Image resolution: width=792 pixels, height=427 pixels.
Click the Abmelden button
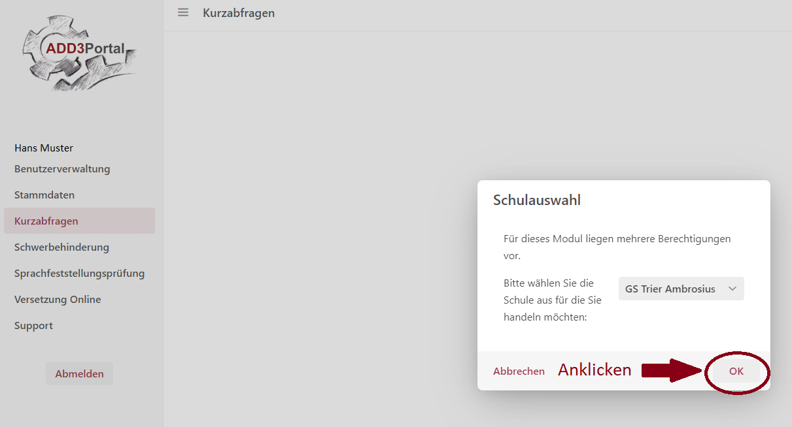tap(79, 373)
